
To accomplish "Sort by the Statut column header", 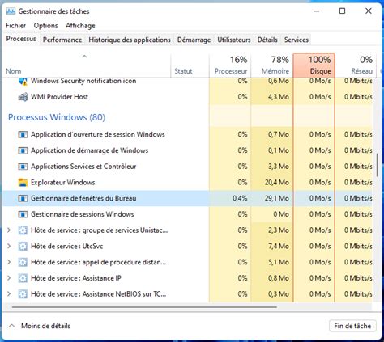I will (x=190, y=65).
